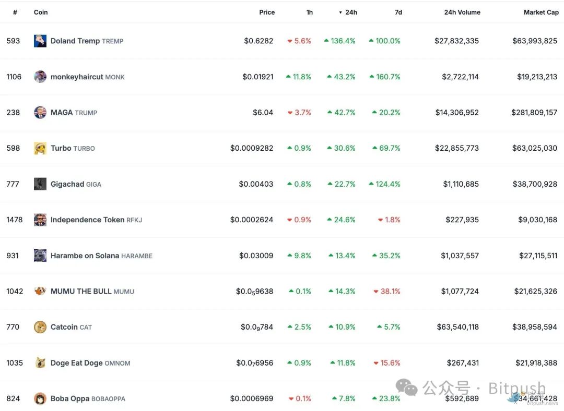Open the Turbo coin page

coord(61,148)
